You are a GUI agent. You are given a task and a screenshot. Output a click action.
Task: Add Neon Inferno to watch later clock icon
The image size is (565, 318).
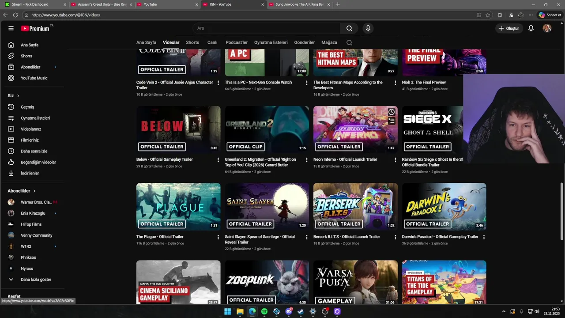[x=392, y=112]
